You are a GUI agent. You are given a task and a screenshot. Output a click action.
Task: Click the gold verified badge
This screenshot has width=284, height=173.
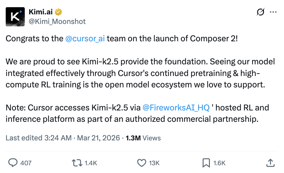coord(58,12)
